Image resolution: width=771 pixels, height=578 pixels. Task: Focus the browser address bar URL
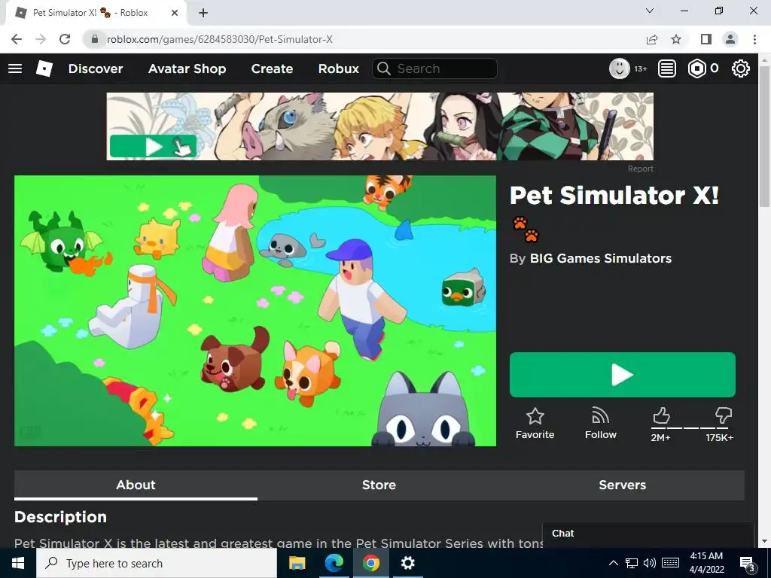point(220,39)
